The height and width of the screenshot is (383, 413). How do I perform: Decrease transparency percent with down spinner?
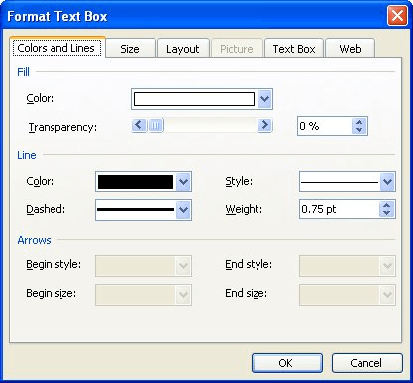click(360, 130)
